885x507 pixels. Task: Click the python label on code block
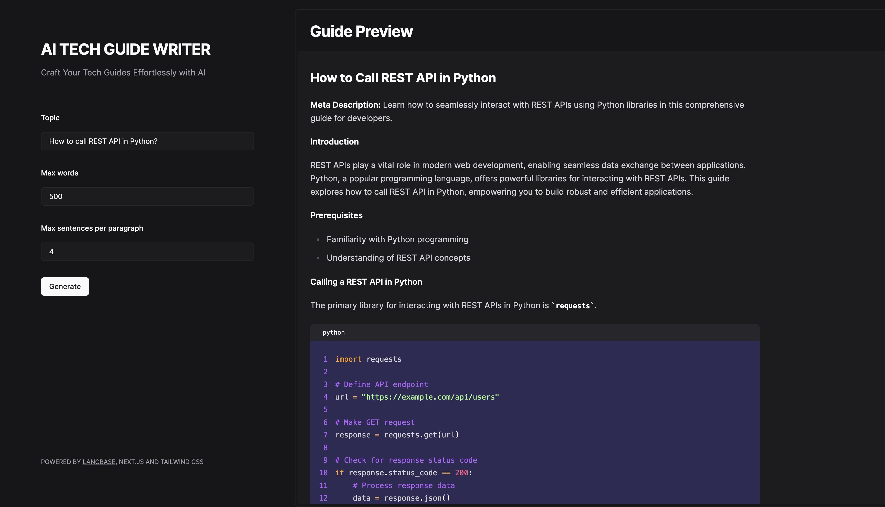(333, 333)
